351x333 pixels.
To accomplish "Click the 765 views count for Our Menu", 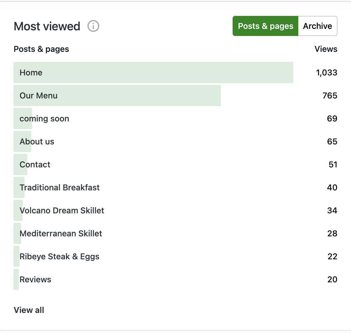I will pyautogui.click(x=330, y=96).
